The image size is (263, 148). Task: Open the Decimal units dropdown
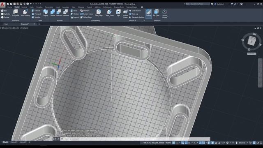point(243,143)
